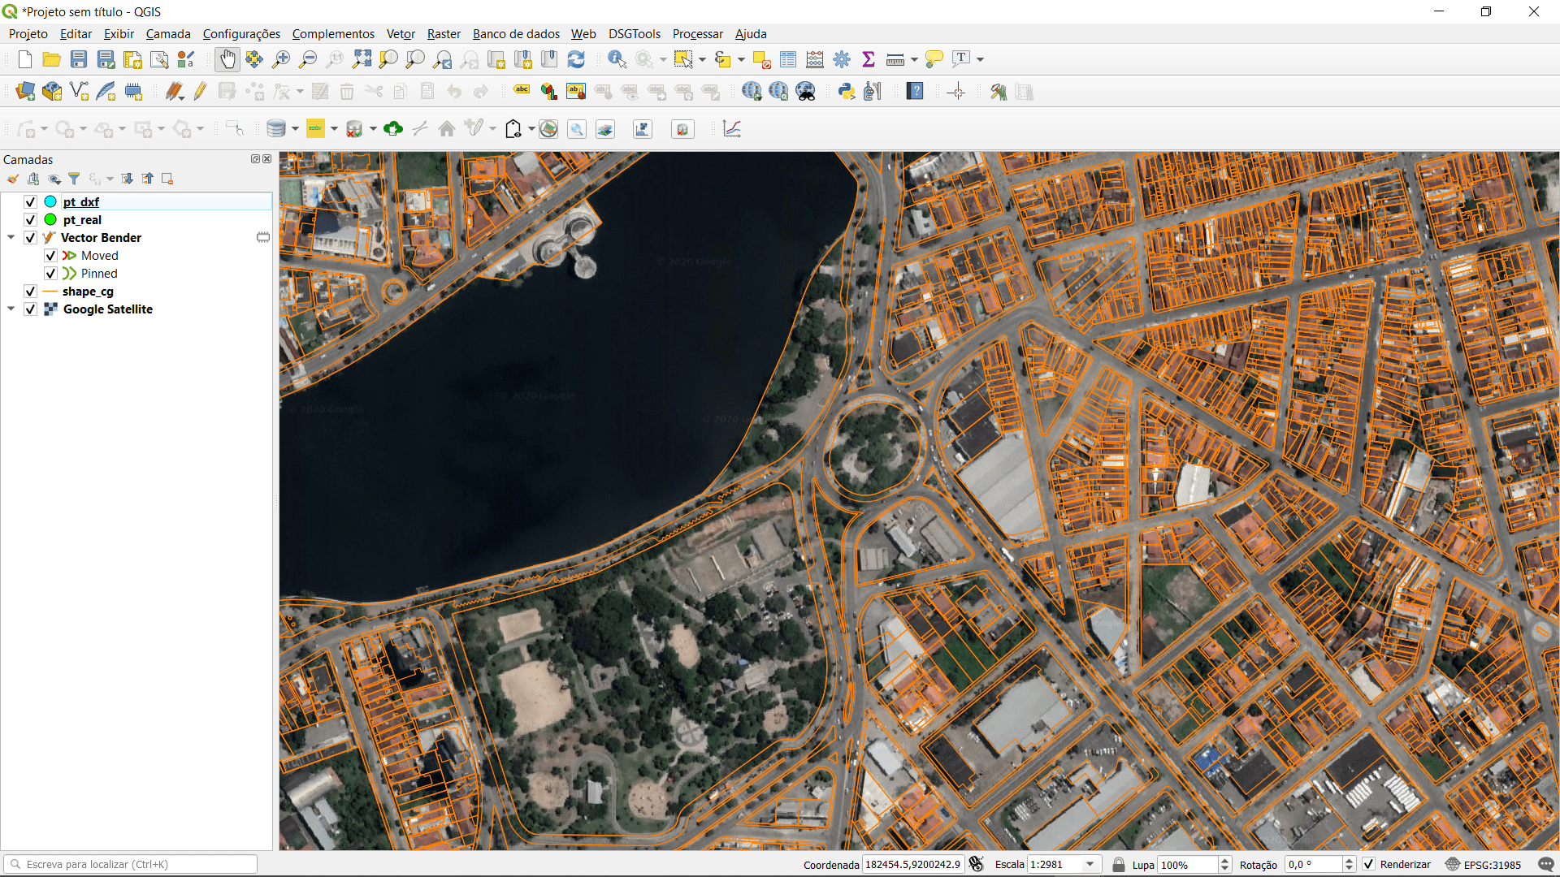Open the Complementos menu
Image resolution: width=1560 pixels, height=877 pixels.
click(333, 34)
